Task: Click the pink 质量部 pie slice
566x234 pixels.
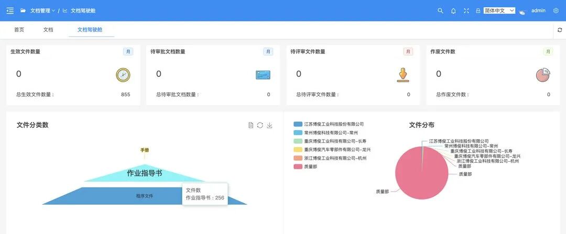Action: coord(422,173)
